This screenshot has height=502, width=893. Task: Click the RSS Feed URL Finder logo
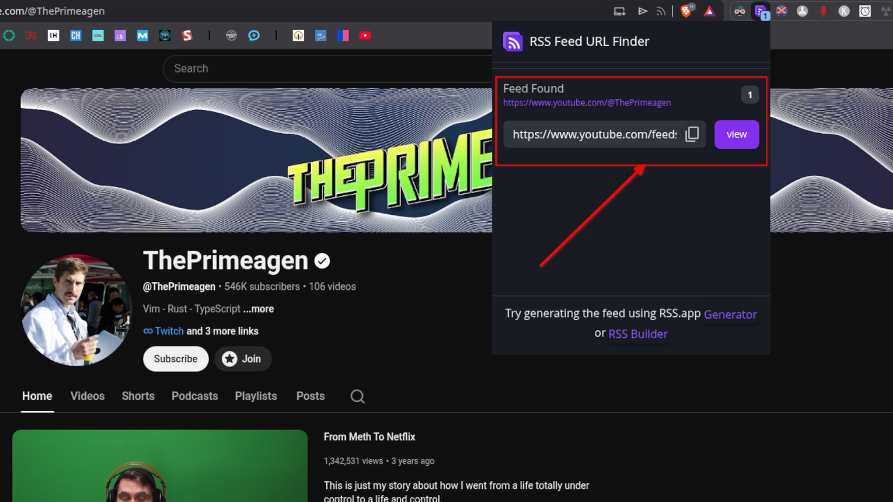click(513, 42)
